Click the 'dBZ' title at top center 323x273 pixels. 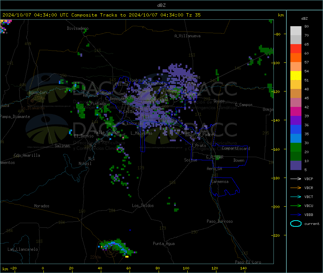coord(161,5)
